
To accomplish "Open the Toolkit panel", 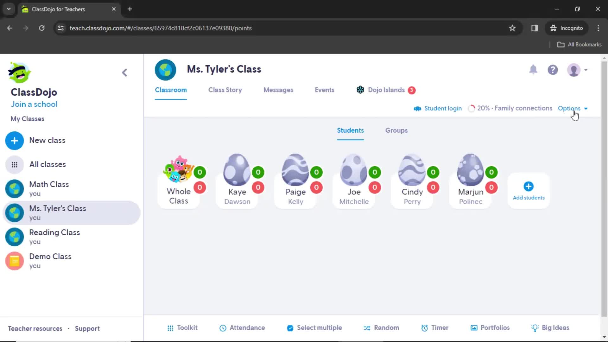I will tap(182, 327).
